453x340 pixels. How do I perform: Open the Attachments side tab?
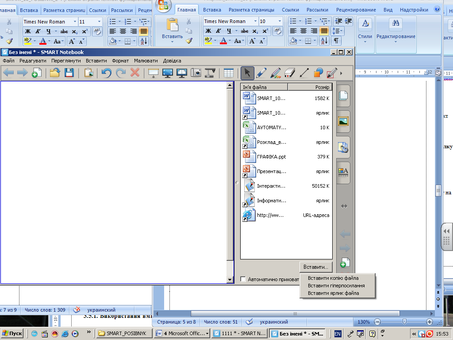[x=343, y=147]
